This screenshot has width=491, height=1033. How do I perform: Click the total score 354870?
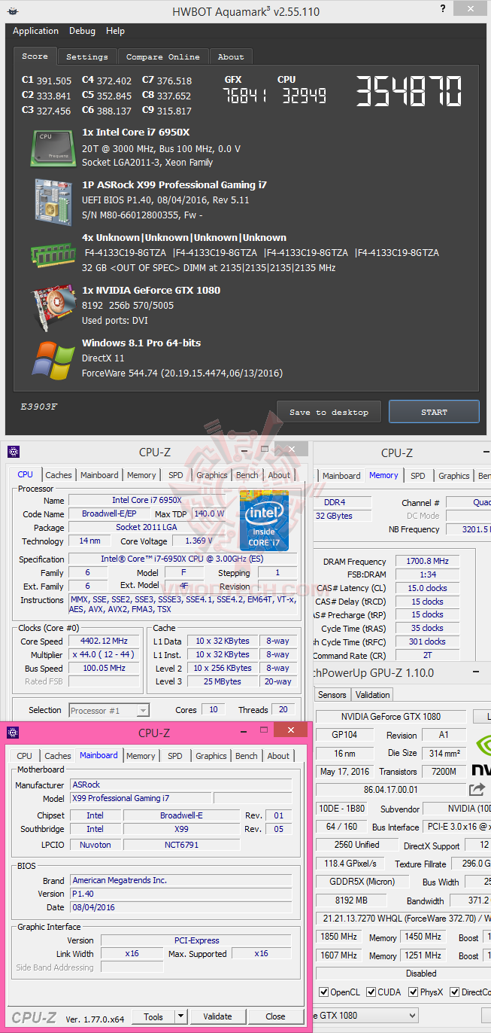[x=408, y=92]
